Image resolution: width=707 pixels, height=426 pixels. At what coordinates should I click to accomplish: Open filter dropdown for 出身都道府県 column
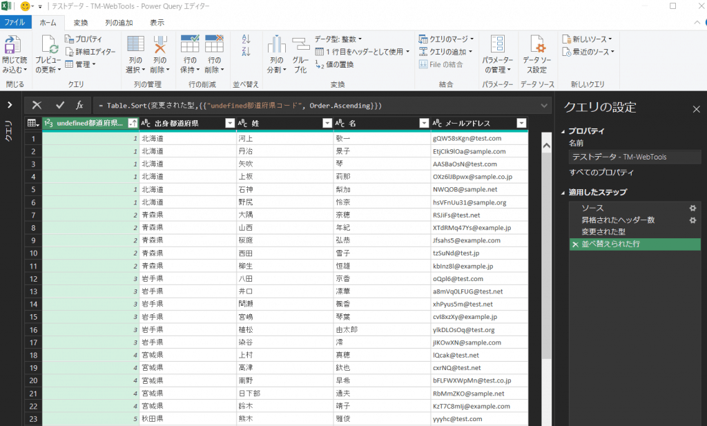click(x=230, y=124)
